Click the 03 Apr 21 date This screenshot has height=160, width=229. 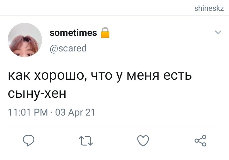(75, 112)
